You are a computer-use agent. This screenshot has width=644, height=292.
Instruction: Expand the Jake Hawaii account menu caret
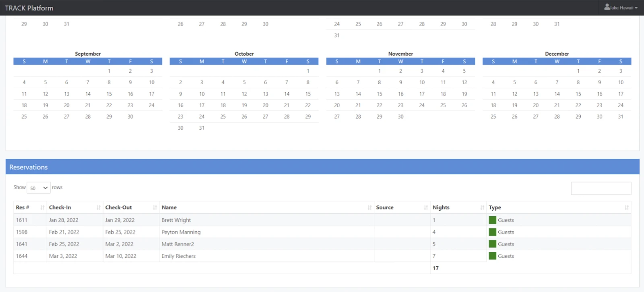coord(636,8)
